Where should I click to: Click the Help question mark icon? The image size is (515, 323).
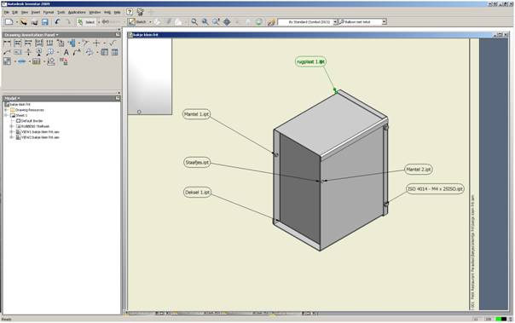coord(130,12)
